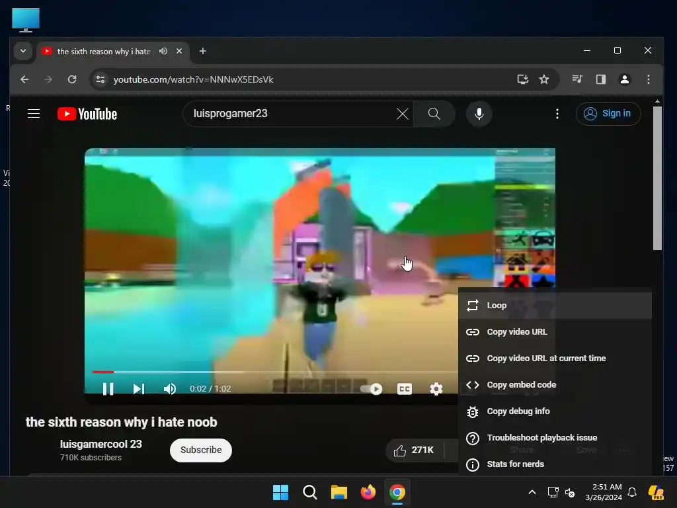Viewport: 677px width, 508px height.
Task: Pause the video
Action: 108,389
